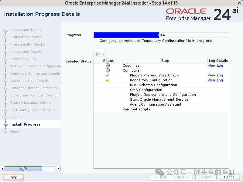Click the Next button
The image size is (243, 182).
(182, 177)
